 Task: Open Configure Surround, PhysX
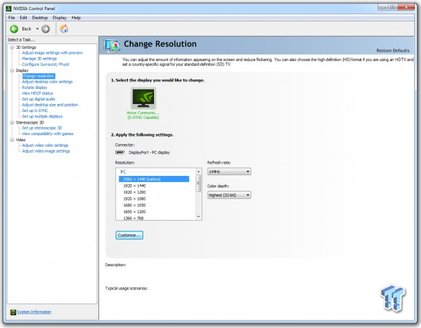pyautogui.click(x=45, y=65)
